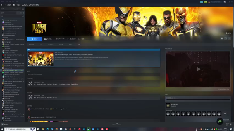Viewport: 234px width, 131px height.
Task: Click the Windows taskbar search box
Action: [20, 129]
